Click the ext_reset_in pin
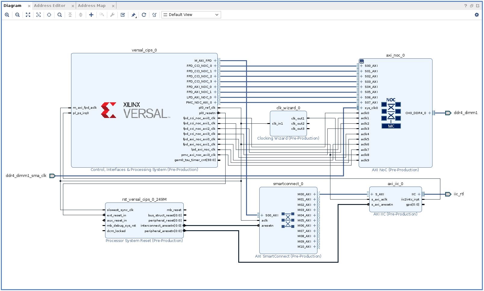Screen dimensions: 484x291 click(117, 215)
